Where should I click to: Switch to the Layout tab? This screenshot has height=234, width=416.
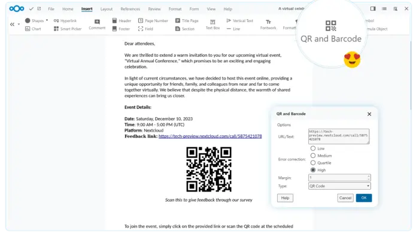pos(107,9)
